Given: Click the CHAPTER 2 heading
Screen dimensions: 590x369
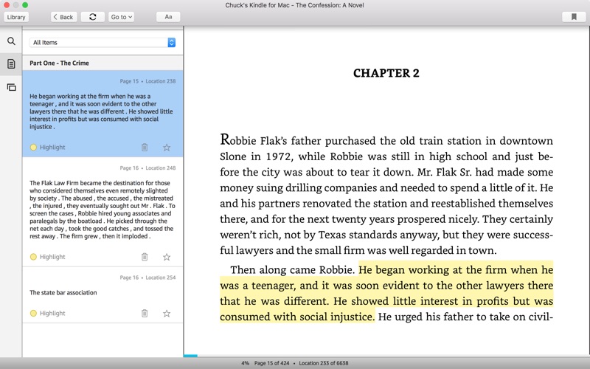Looking at the screenshot, I should (x=386, y=73).
